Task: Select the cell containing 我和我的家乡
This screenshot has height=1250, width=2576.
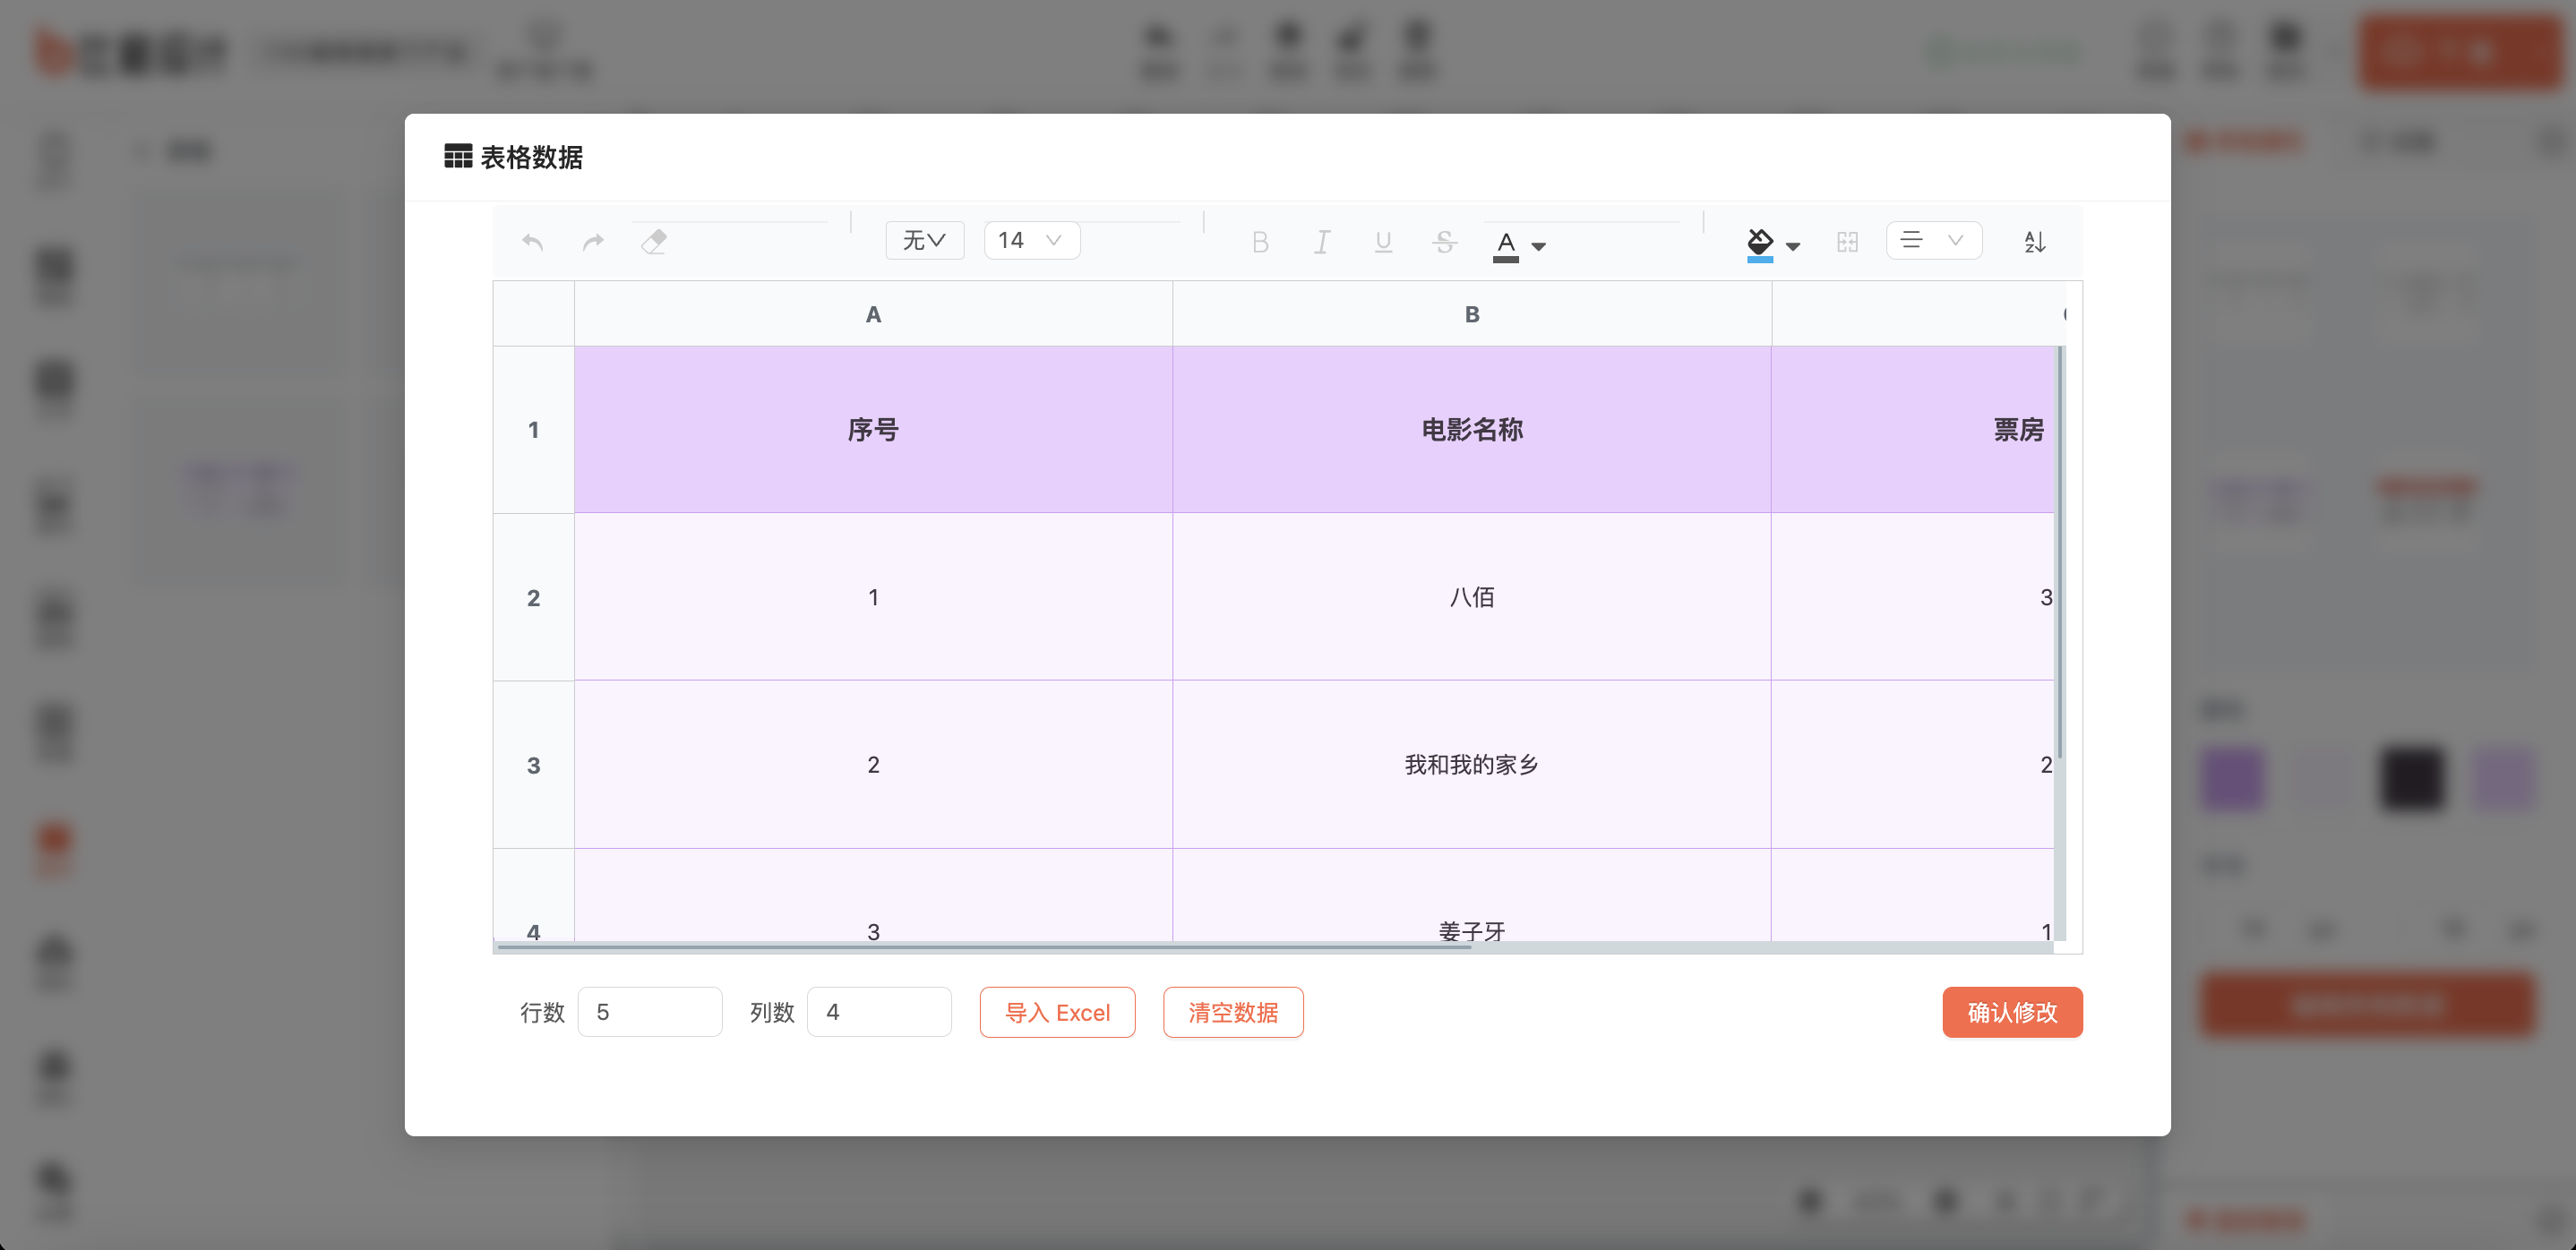Action: (1472, 765)
